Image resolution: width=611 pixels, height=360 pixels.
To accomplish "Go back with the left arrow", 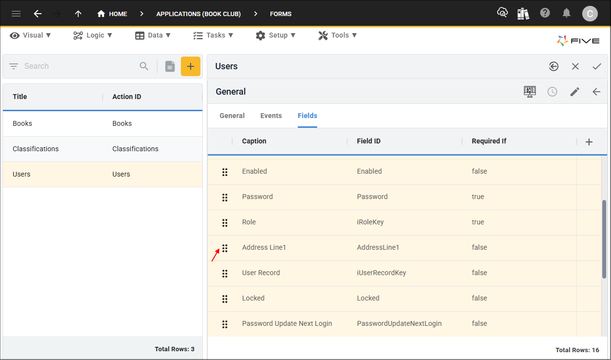I will point(38,14).
